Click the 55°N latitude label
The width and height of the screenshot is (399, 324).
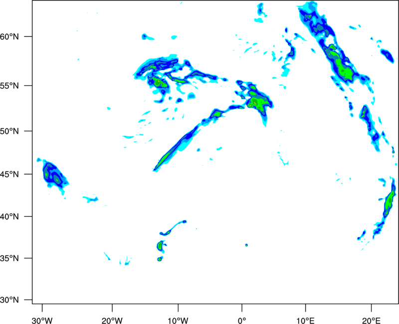[x=9, y=85]
